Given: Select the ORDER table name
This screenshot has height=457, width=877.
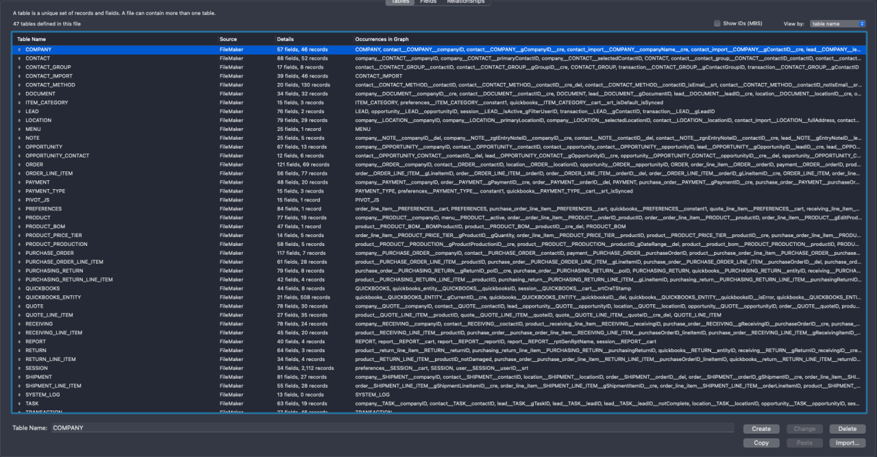Looking at the screenshot, I should tap(34, 164).
